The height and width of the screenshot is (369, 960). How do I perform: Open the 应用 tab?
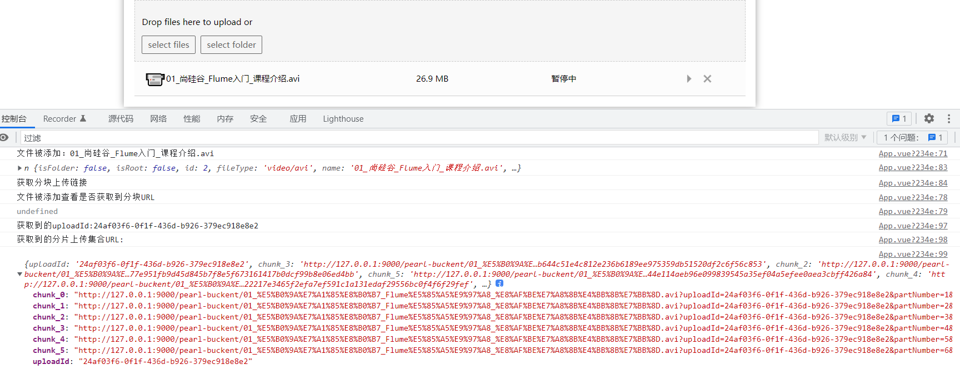click(298, 118)
